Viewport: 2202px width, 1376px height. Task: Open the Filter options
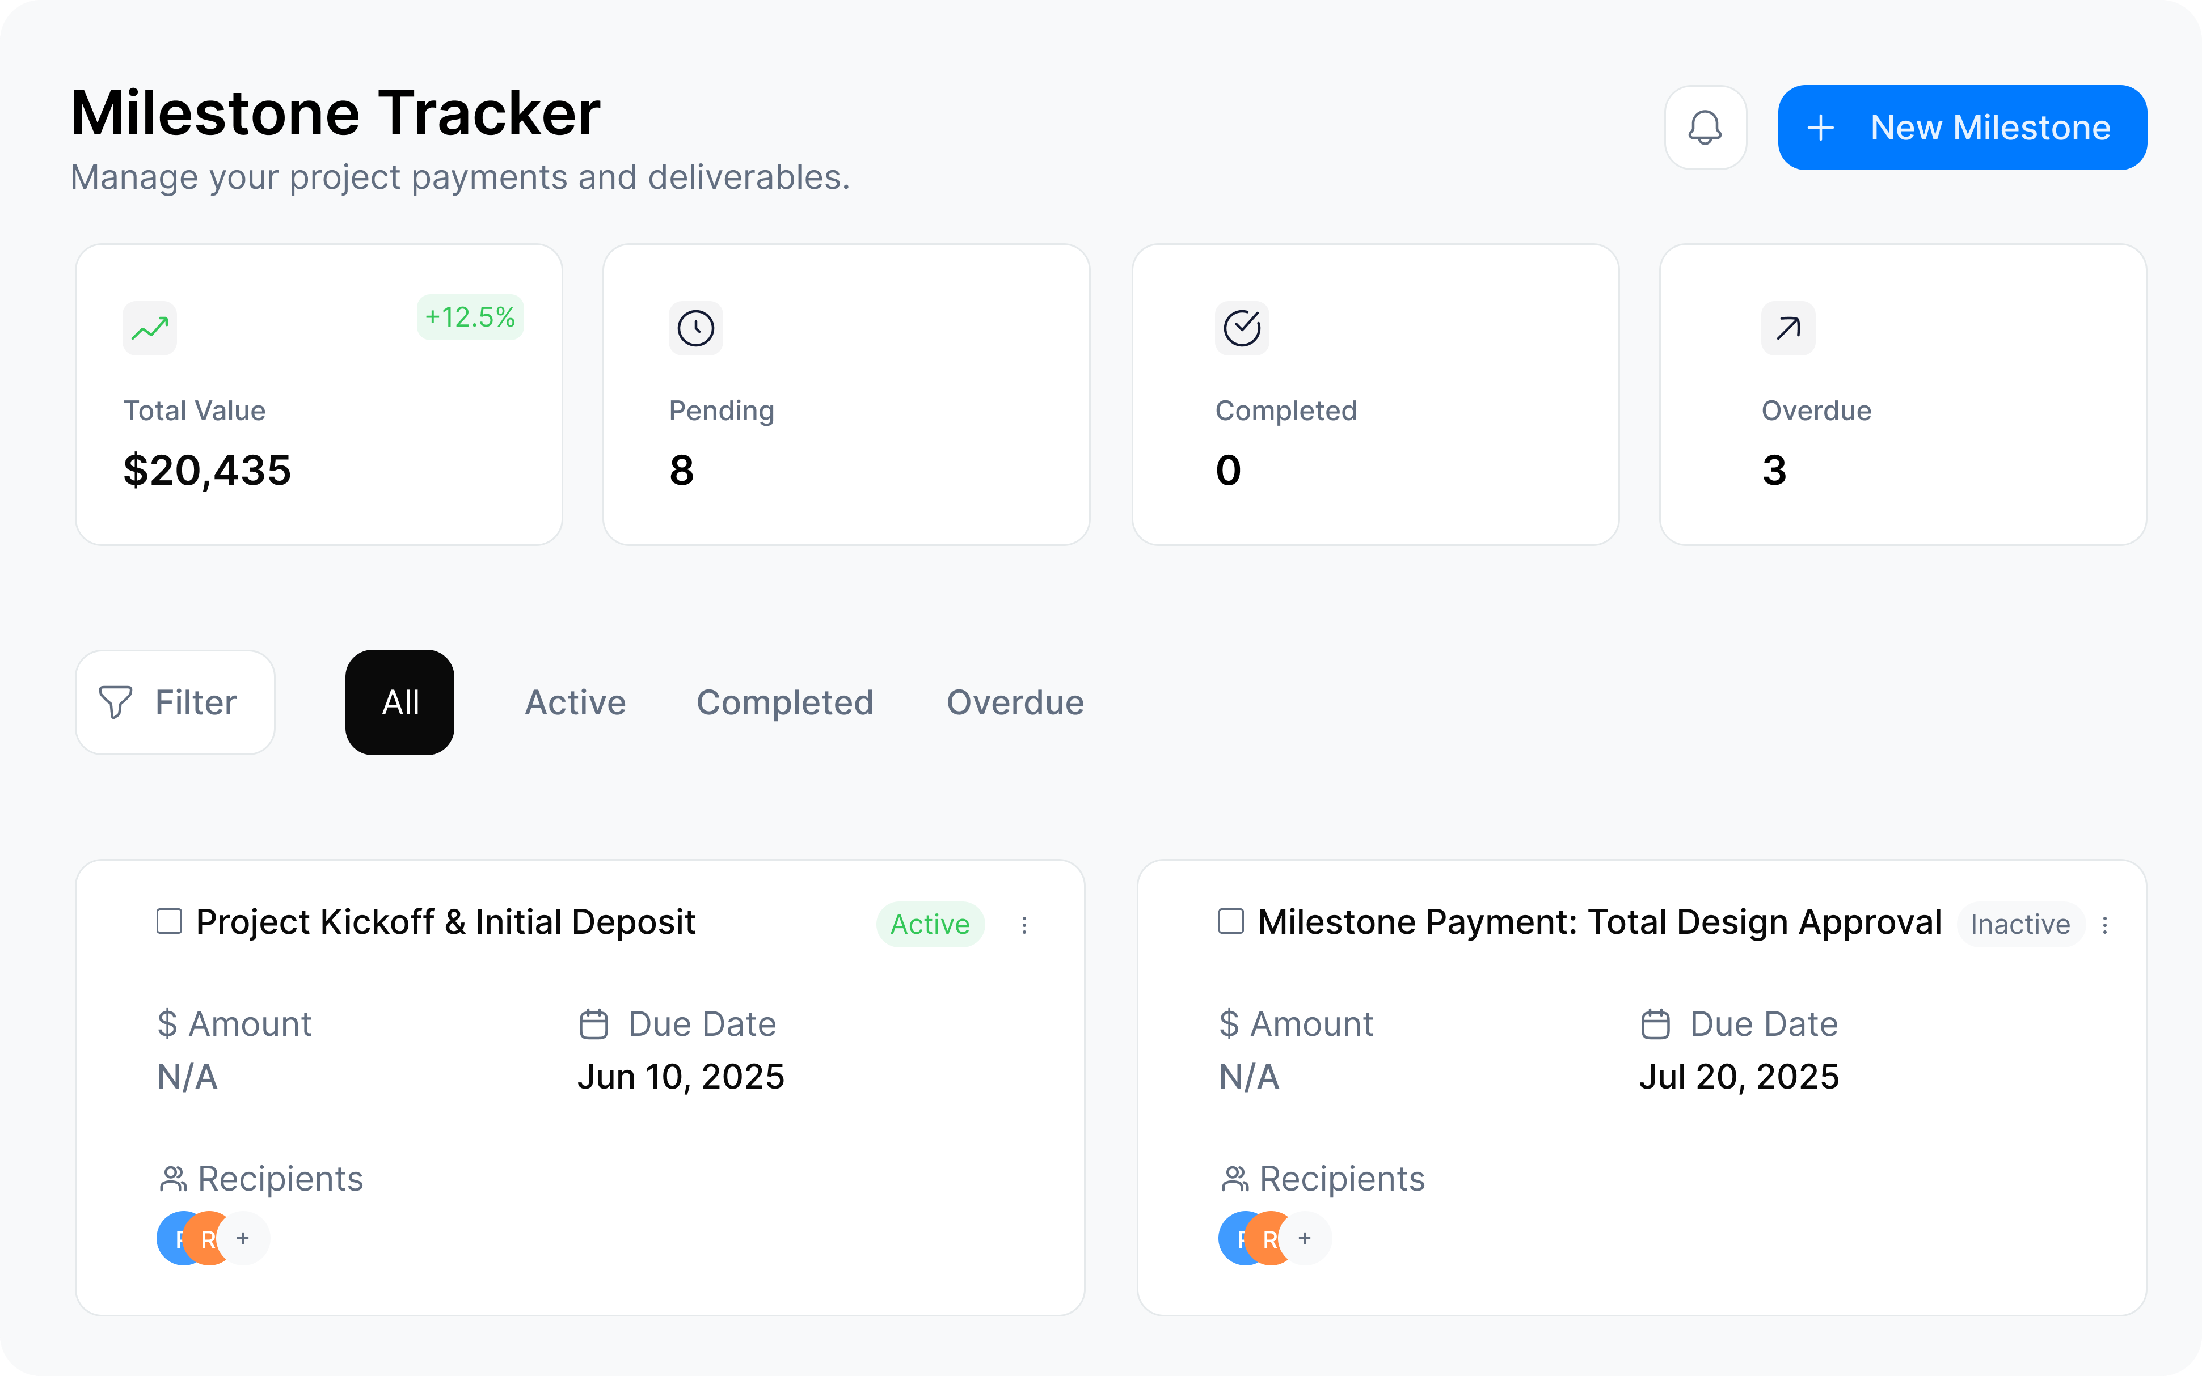coord(175,702)
